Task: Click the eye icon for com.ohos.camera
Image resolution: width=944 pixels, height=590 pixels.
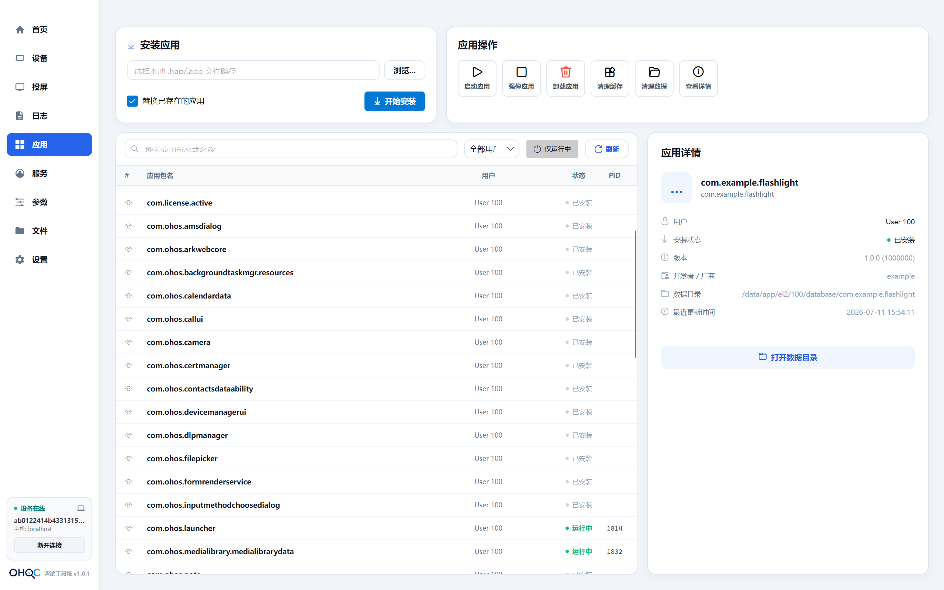Action: pyautogui.click(x=129, y=342)
